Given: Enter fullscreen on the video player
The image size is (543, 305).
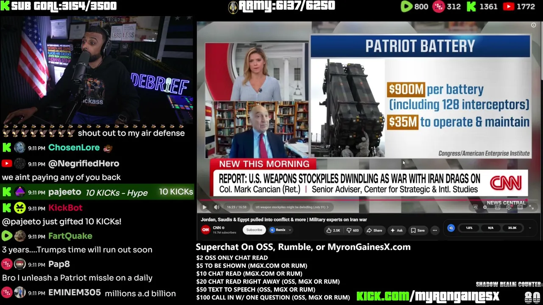Looking at the screenshot, I should (531, 207).
